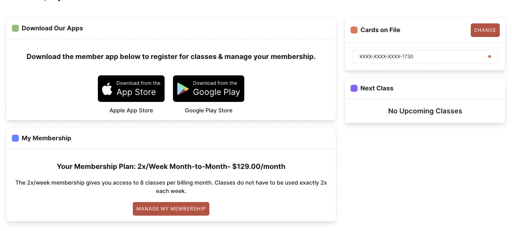The height and width of the screenshot is (231, 512).
Task: Click the "Download Our Apps" panel title
Action: coord(52,28)
